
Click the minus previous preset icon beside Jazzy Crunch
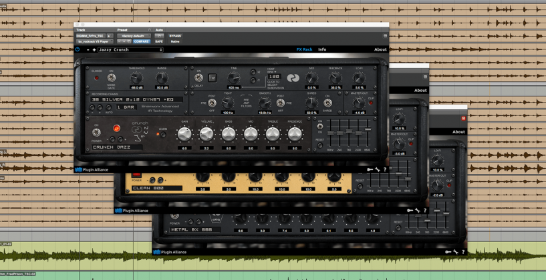(88, 50)
